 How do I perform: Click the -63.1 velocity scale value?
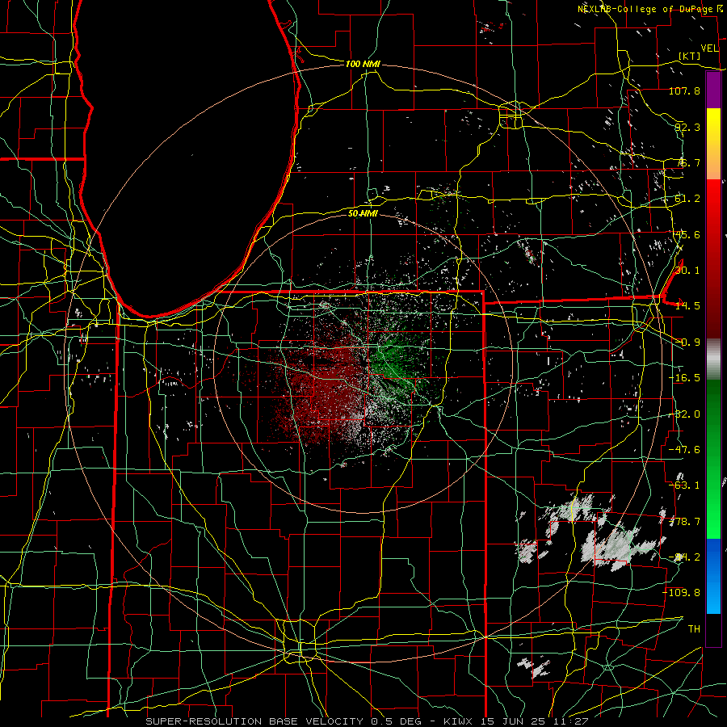pyautogui.click(x=684, y=485)
